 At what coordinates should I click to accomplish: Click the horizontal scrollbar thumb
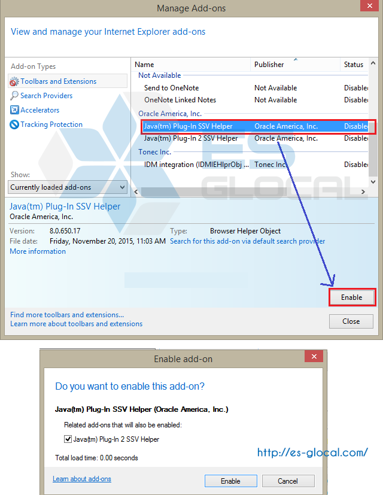coord(214,192)
